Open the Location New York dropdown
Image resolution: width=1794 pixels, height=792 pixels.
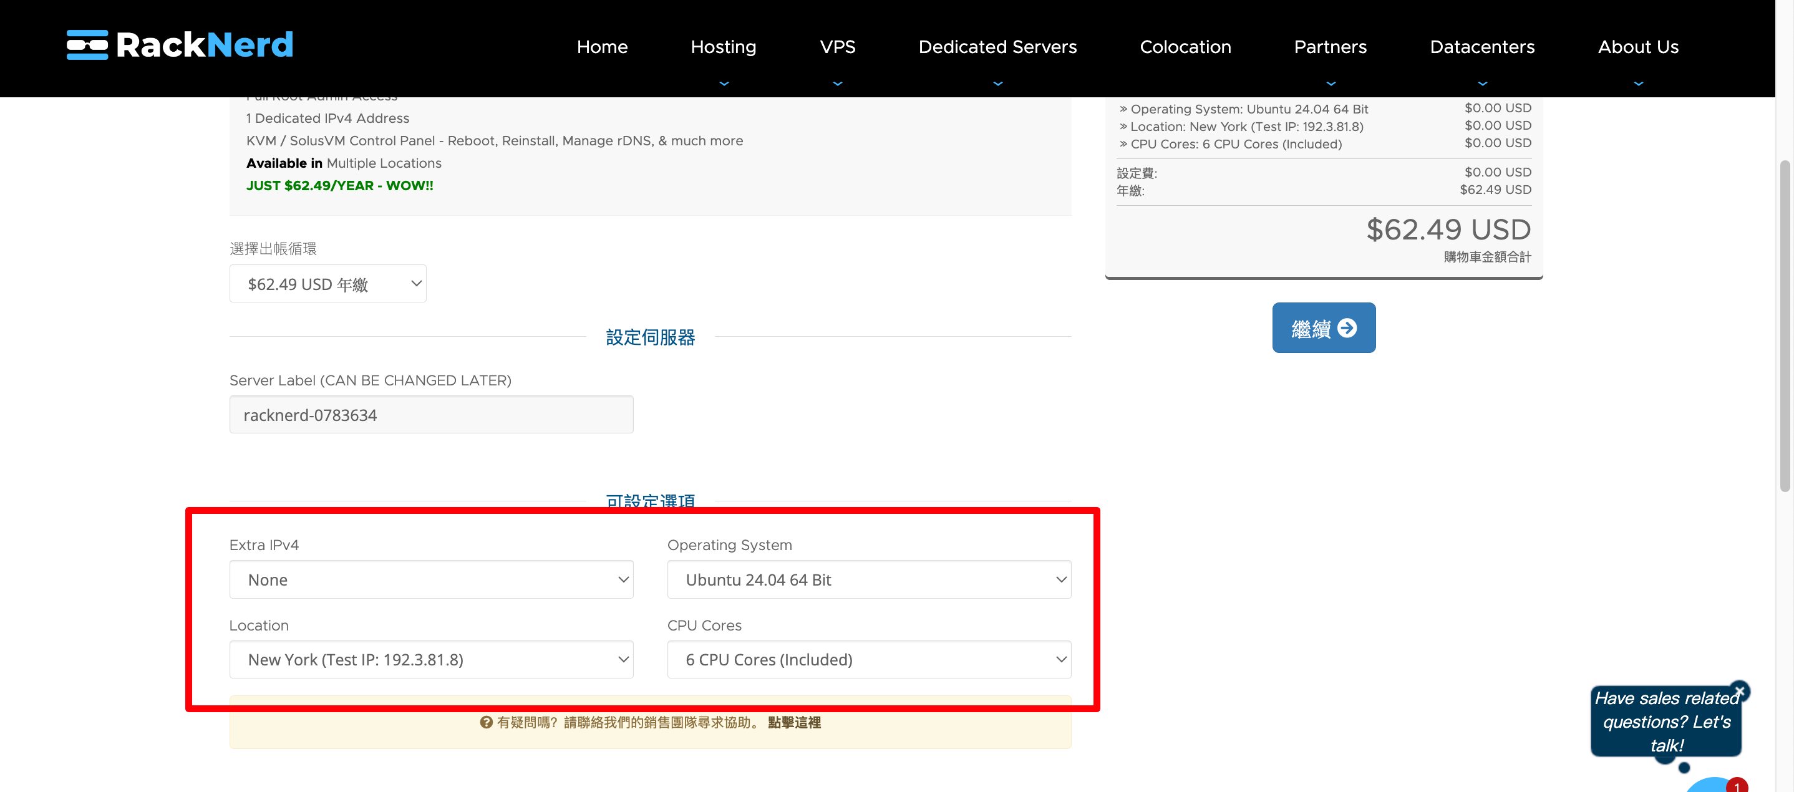point(431,659)
